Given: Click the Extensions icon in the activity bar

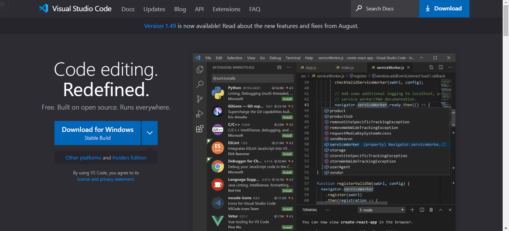Looking at the screenshot, I should [200, 129].
